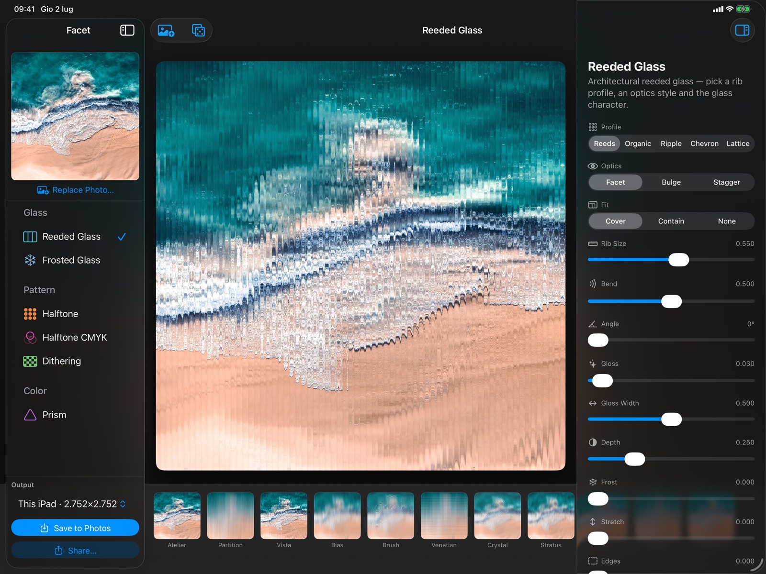
Task: Click the Dithering checkerboard icon
Action: 30,361
